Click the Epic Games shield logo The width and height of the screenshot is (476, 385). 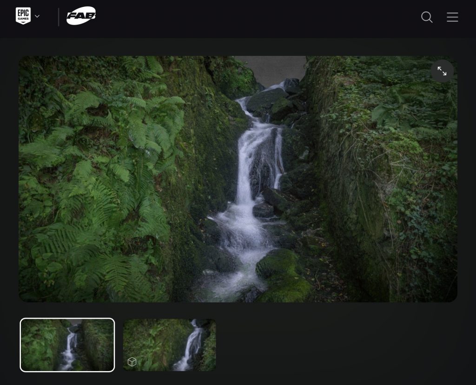pyautogui.click(x=23, y=16)
